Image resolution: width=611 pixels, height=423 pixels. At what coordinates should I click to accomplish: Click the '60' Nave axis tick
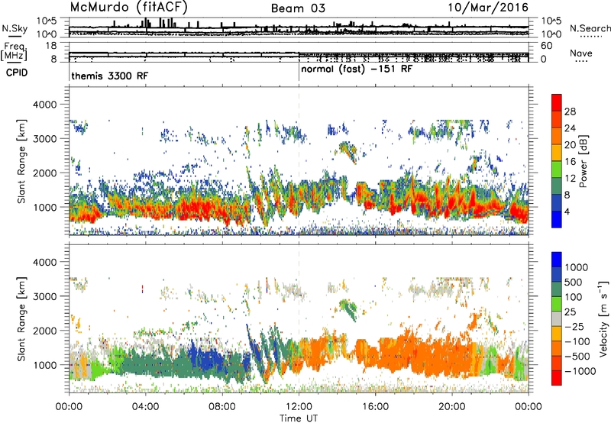click(546, 46)
